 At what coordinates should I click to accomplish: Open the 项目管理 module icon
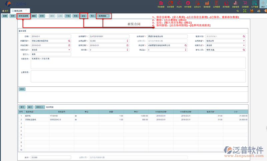(x=161, y=4)
